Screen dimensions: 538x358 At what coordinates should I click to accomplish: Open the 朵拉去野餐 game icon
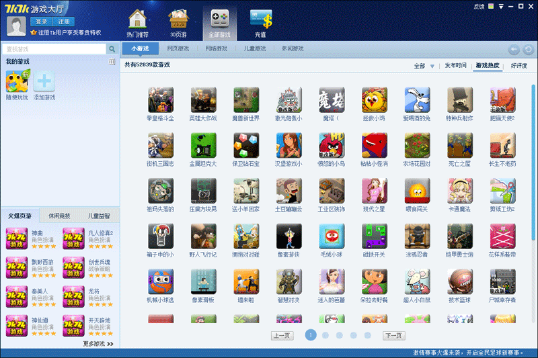375,281
